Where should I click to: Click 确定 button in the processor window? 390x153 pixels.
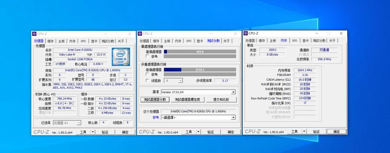pos(125,132)
